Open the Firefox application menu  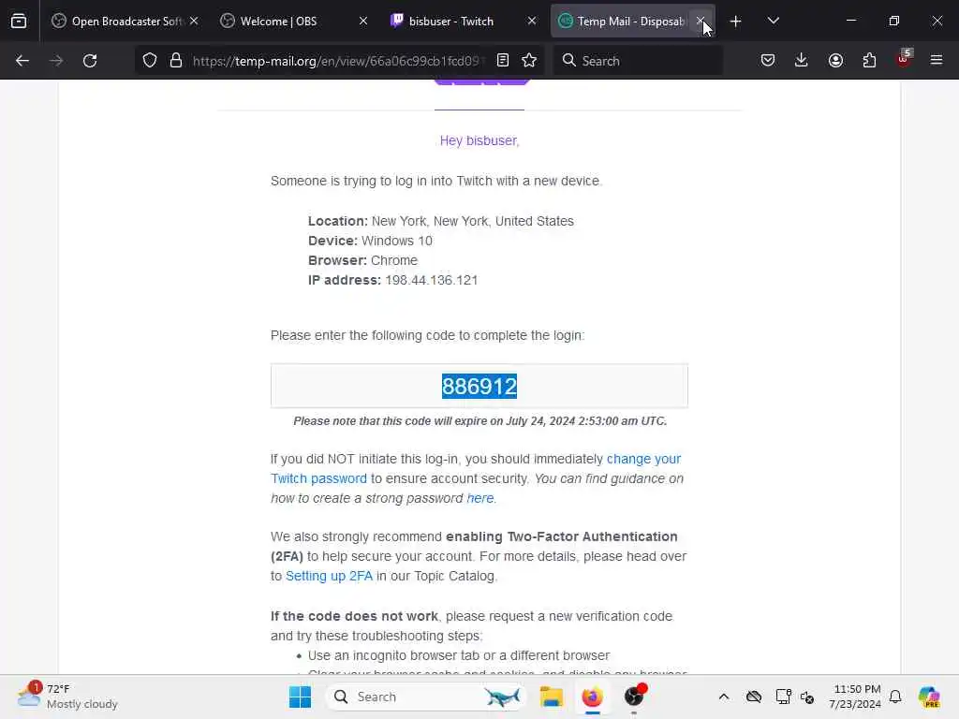coord(937,61)
